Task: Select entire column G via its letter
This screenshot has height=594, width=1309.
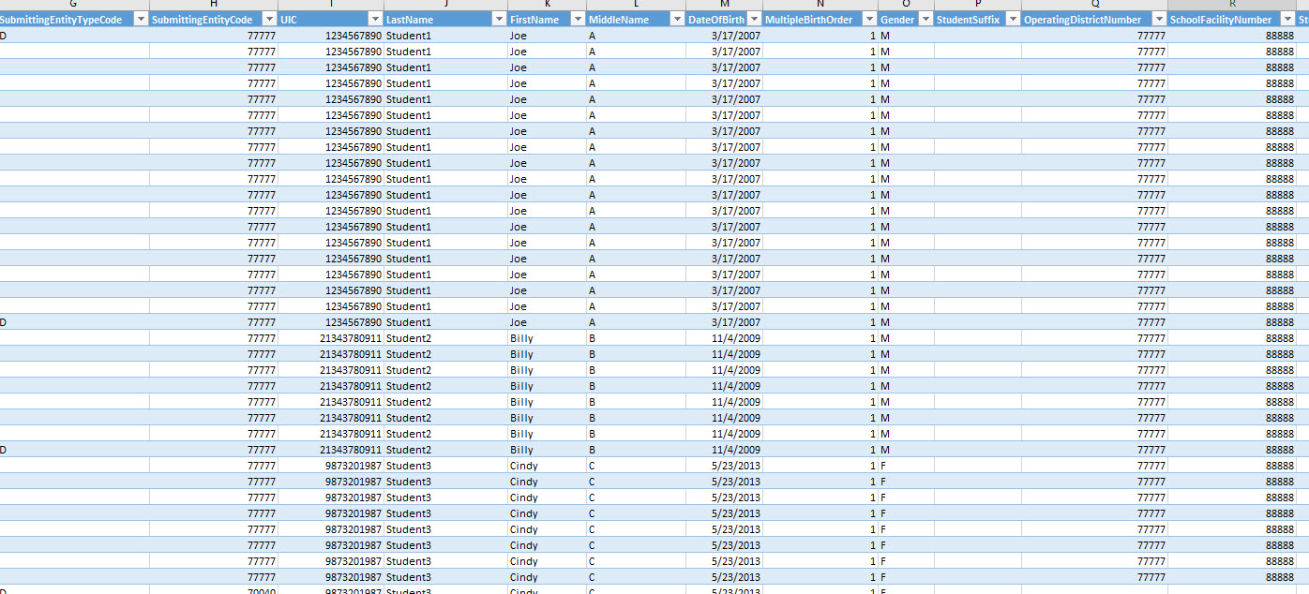Action: [x=74, y=5]
